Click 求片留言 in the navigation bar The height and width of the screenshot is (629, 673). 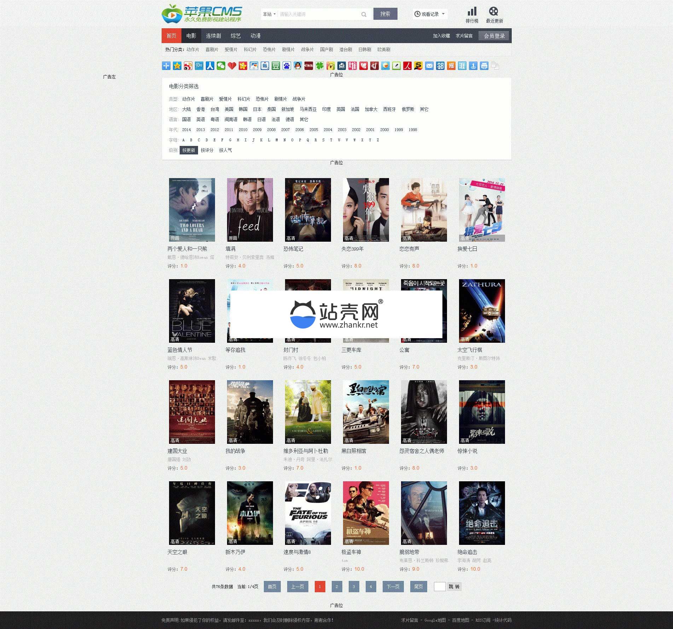[x=464, y=36]
